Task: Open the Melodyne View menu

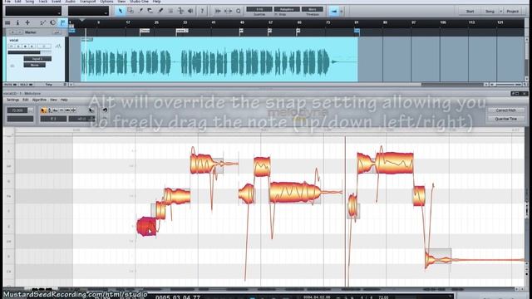Action: tap(53, 100)
